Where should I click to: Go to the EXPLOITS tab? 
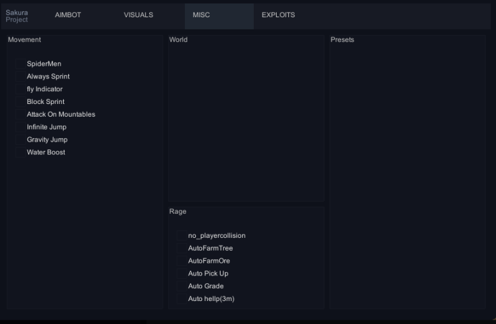click(x=278, y=15)
